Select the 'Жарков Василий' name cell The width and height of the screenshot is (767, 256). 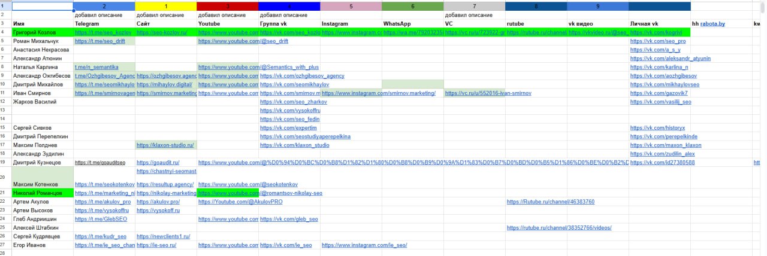click(43, 102)
